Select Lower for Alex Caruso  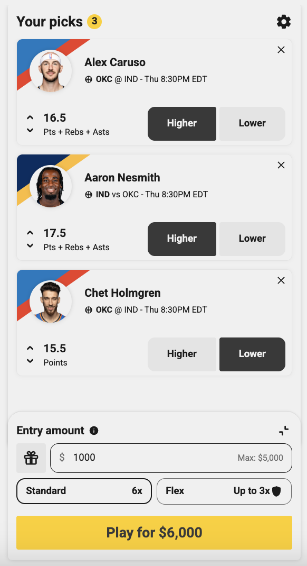252,123
